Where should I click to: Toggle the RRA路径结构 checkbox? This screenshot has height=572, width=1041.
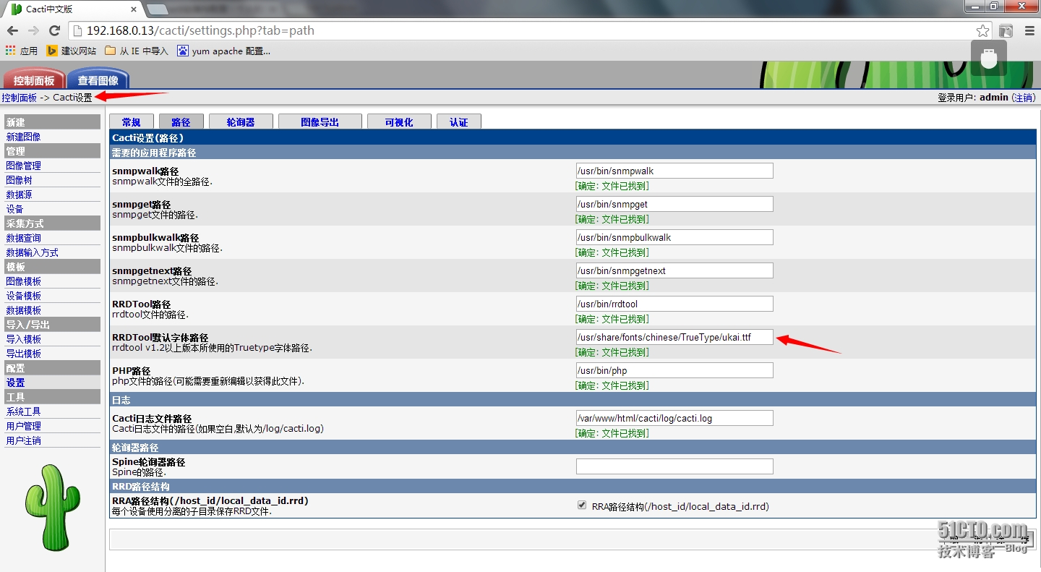(582, 505)
